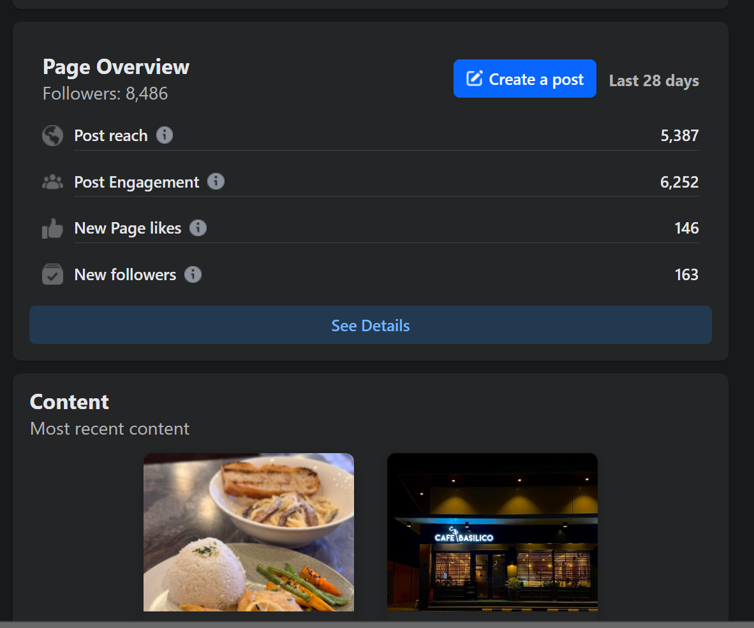This screenshot has height=628, width=754.
Task: Click the people icon beside Post Engagement
Action: pos(52,182)
